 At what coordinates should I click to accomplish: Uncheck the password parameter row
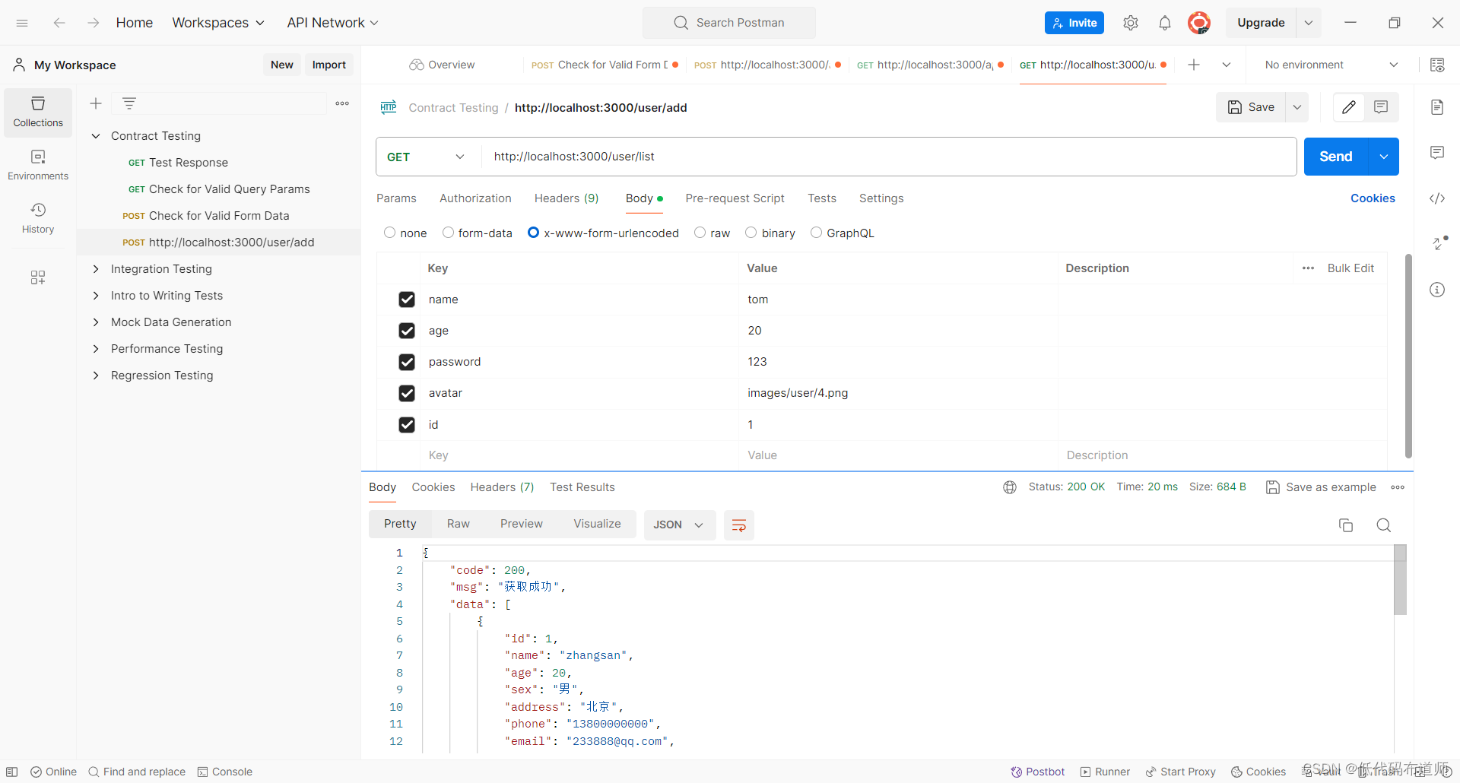(x=407, y=362)
